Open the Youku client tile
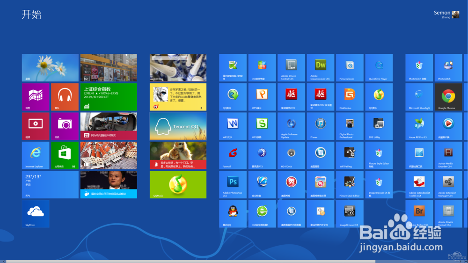The height and width of the screenshot is (263, 468). click(448, 126)
